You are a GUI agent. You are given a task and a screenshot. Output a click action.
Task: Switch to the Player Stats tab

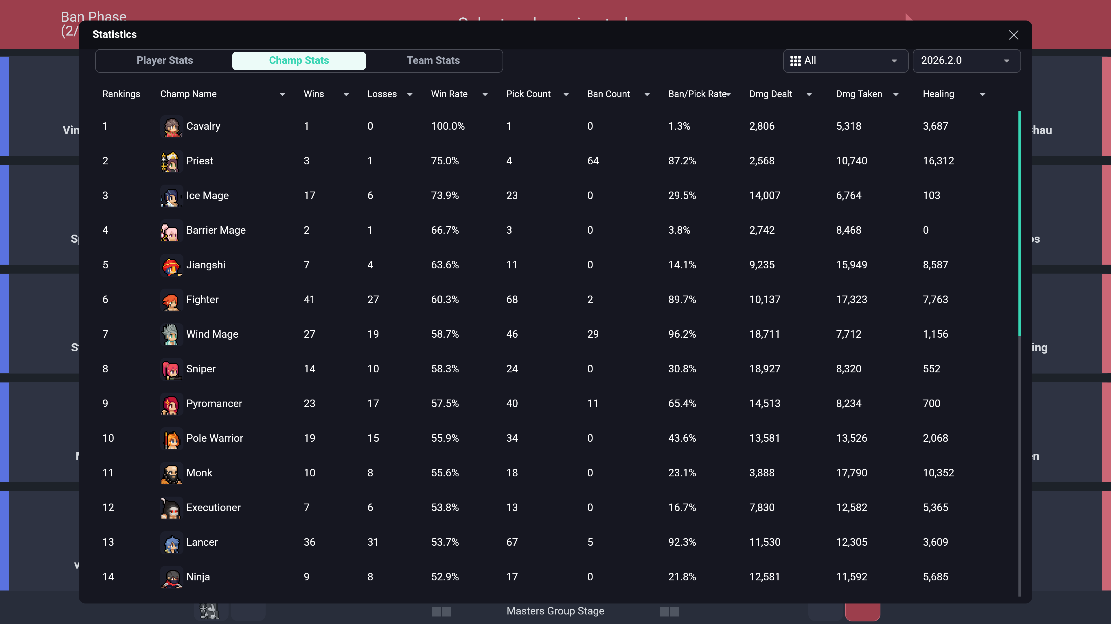pos(164,61)
